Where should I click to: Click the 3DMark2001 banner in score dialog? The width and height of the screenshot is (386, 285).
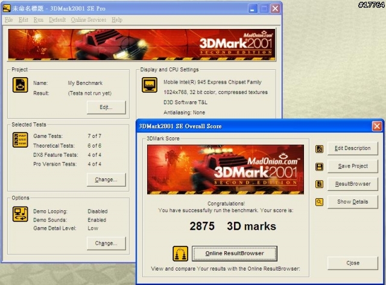pyautogui.click(x=226, y=169)
